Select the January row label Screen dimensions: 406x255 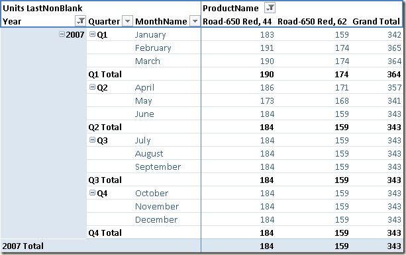click(150, 34)
